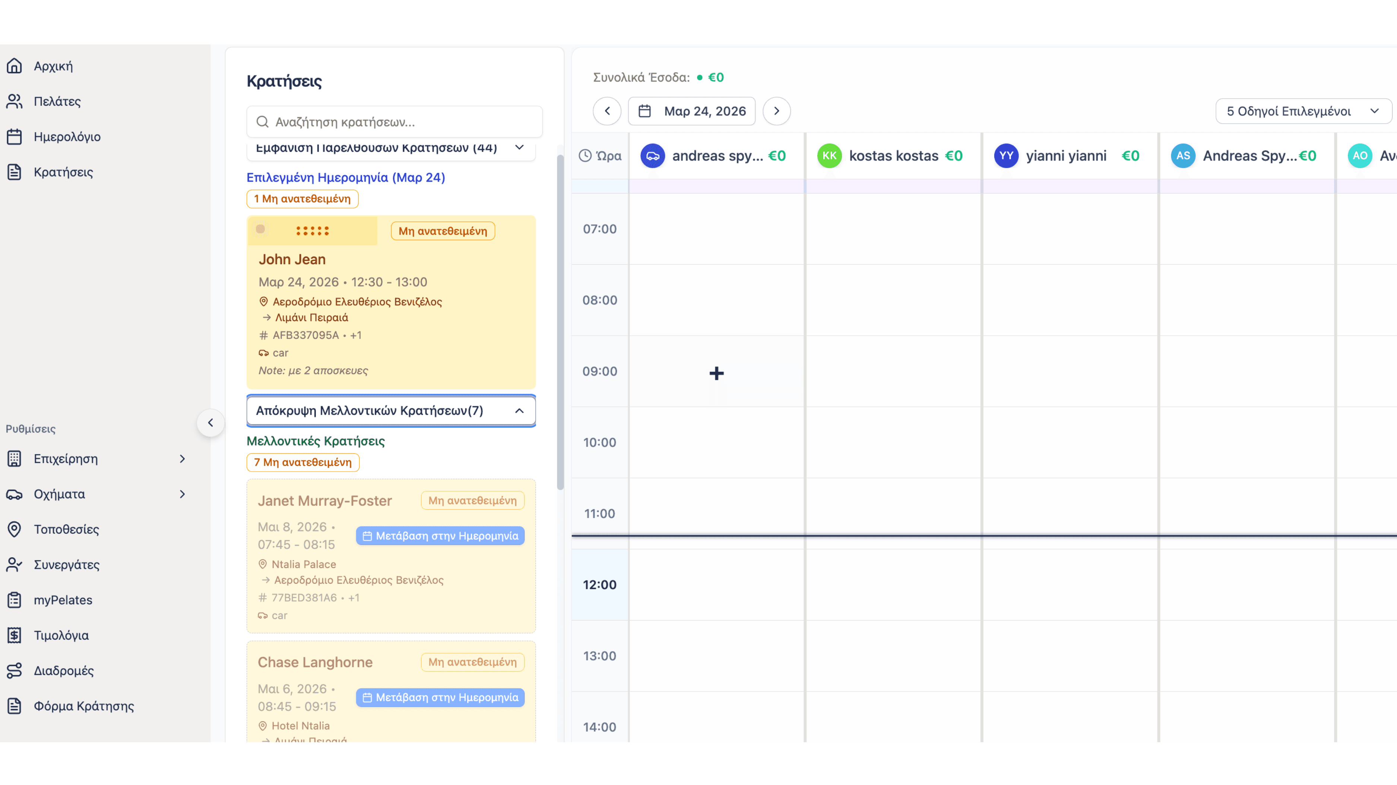Collapse Απόκρυψη Μελλοντικών Κρατήσεων(7)
Viewport: 1397px width, 785px height.
pos(391,411)
